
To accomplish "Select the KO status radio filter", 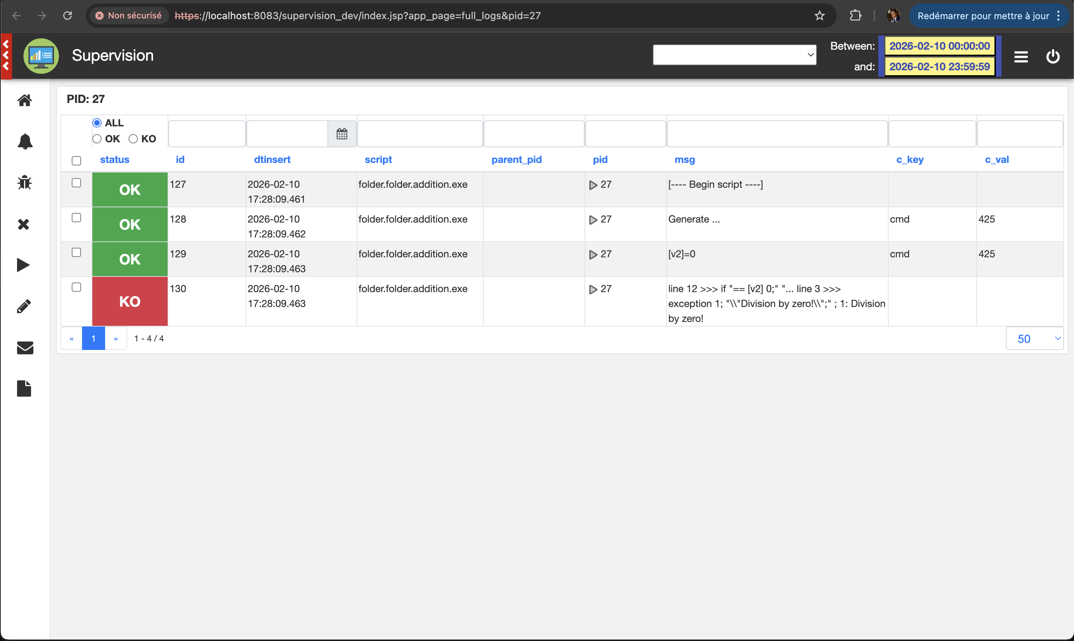I will (133, 139).
